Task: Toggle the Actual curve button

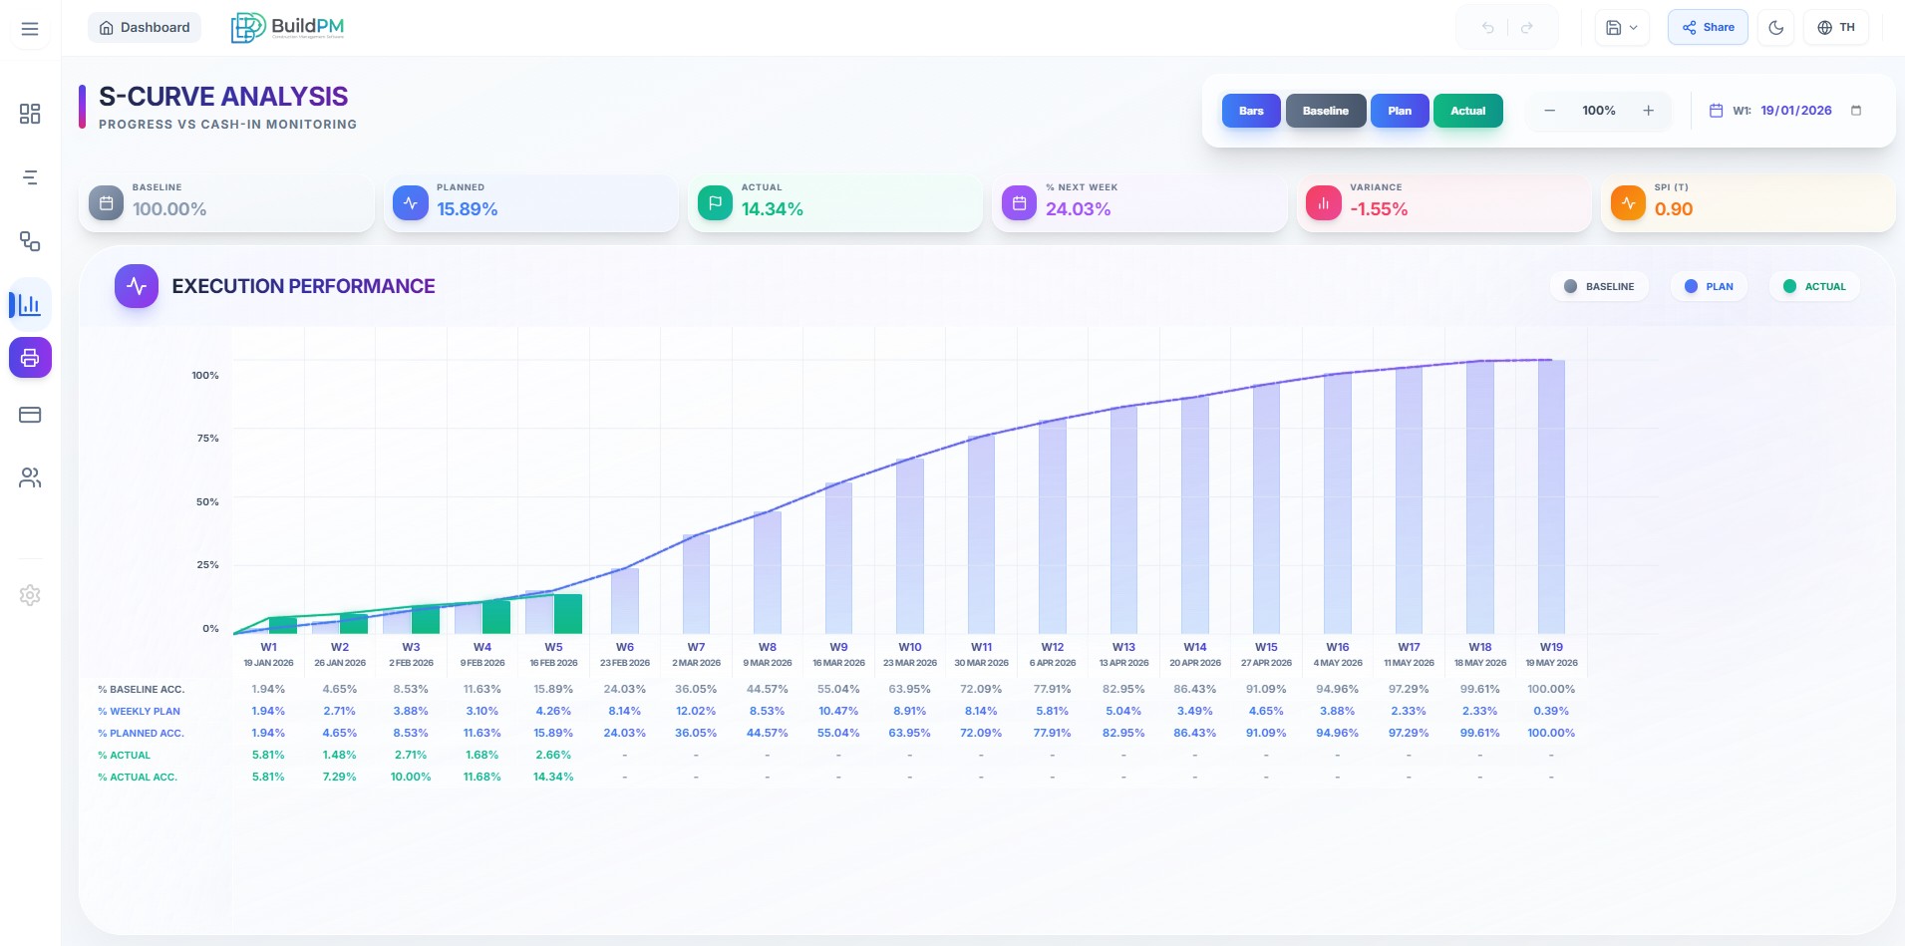Action: [1467, 111]
